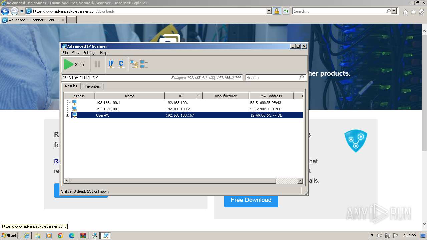Select the 192.168.100.2 device row
427x240 pixels.
tap(183, 109)
